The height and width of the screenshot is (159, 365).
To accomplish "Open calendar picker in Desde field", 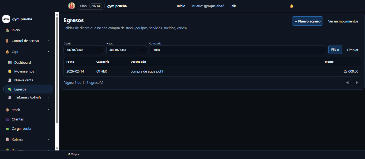I will tap(100, 50).
